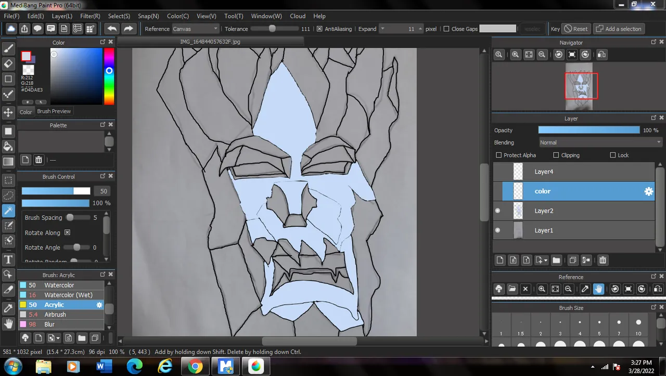Select the Text tool
The height and width of the screenshot is (376, 666).
coord(8,260)
